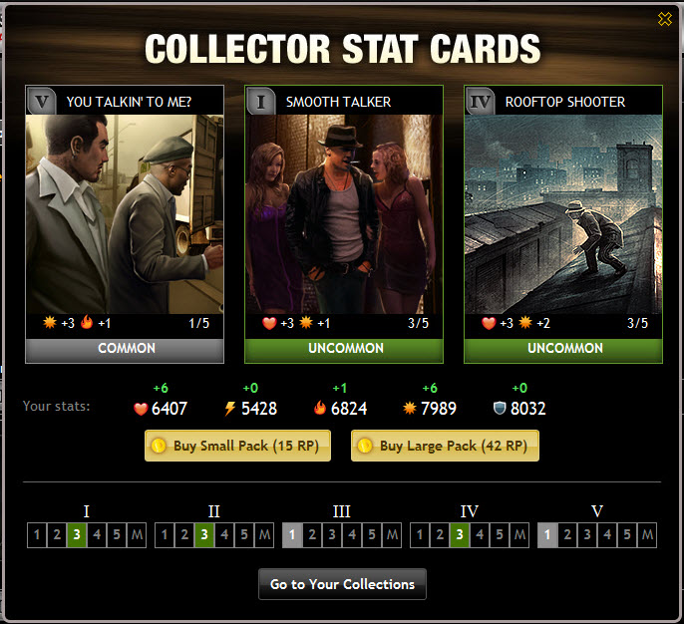The height and width of the screenshot is (624, 684).
Task: Close the Collector Stat Cards dialog
Action: (664, 19)
